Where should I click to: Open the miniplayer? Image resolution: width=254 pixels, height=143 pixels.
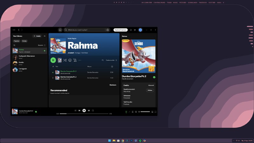click(152, 112)
